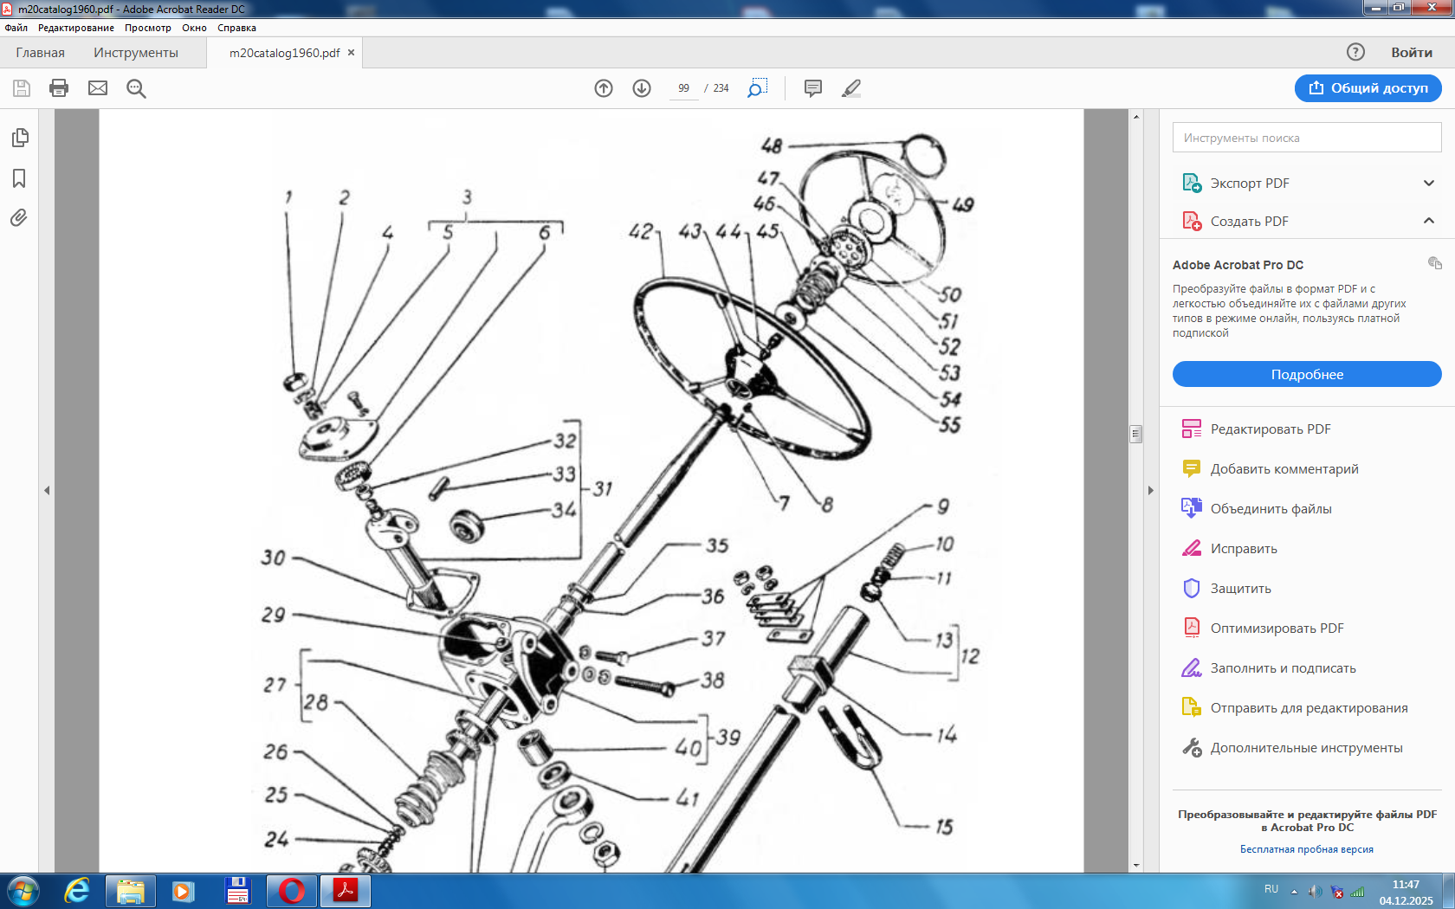
Task: Open page thumbnails panel
Action: click(x=20, y=138)
